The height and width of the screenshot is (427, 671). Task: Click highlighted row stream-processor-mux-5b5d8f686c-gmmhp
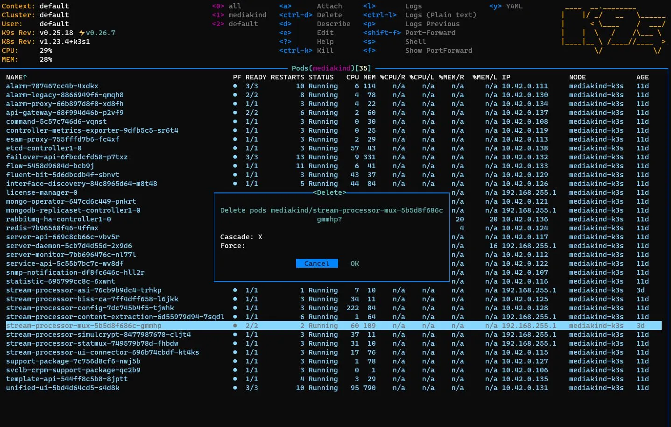tap(333, 326)
